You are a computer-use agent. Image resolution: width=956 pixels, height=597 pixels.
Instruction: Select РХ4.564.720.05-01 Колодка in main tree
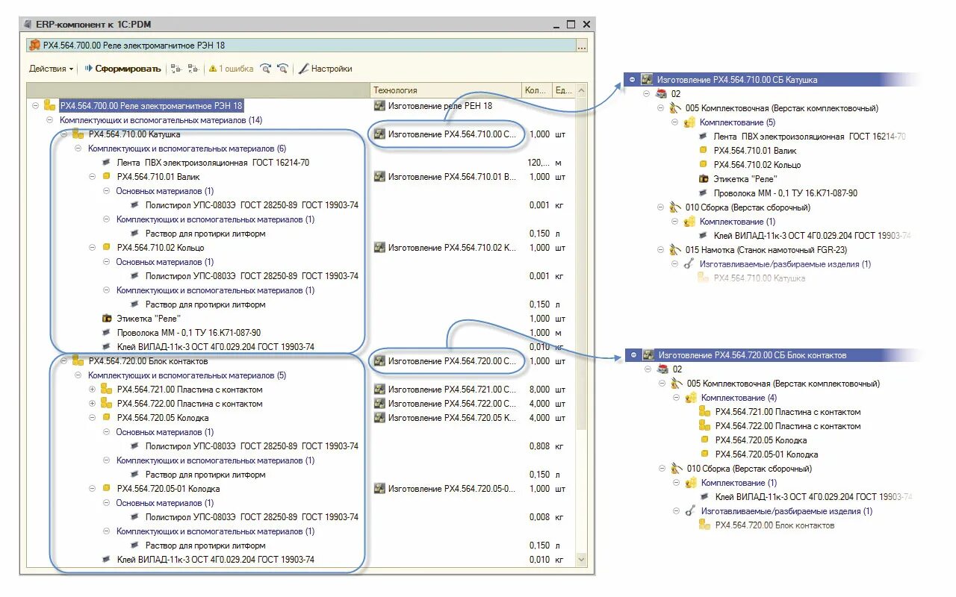tap(168, 489)
